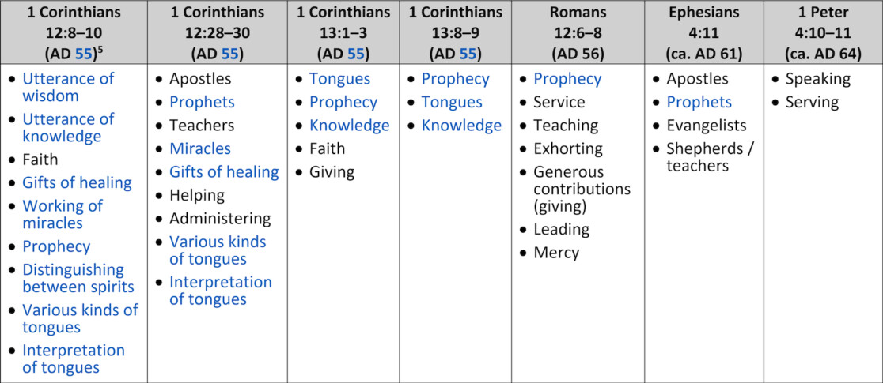Viewport: 883px width, 383px height.
Task: Open 'Tongues' link in 13:1–3 column
Action: (x=339, y=79)
